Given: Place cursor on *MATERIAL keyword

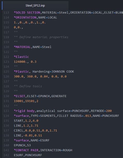Looking at the screenshot, I should point(22,47).
